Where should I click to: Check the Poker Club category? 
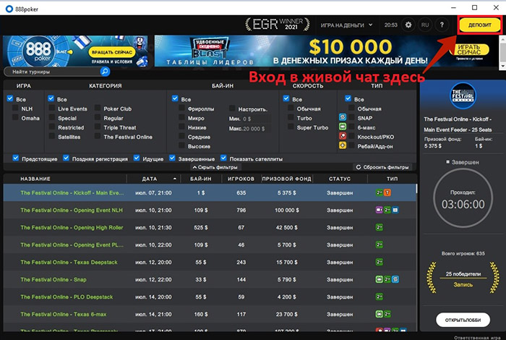pos(98,108)
